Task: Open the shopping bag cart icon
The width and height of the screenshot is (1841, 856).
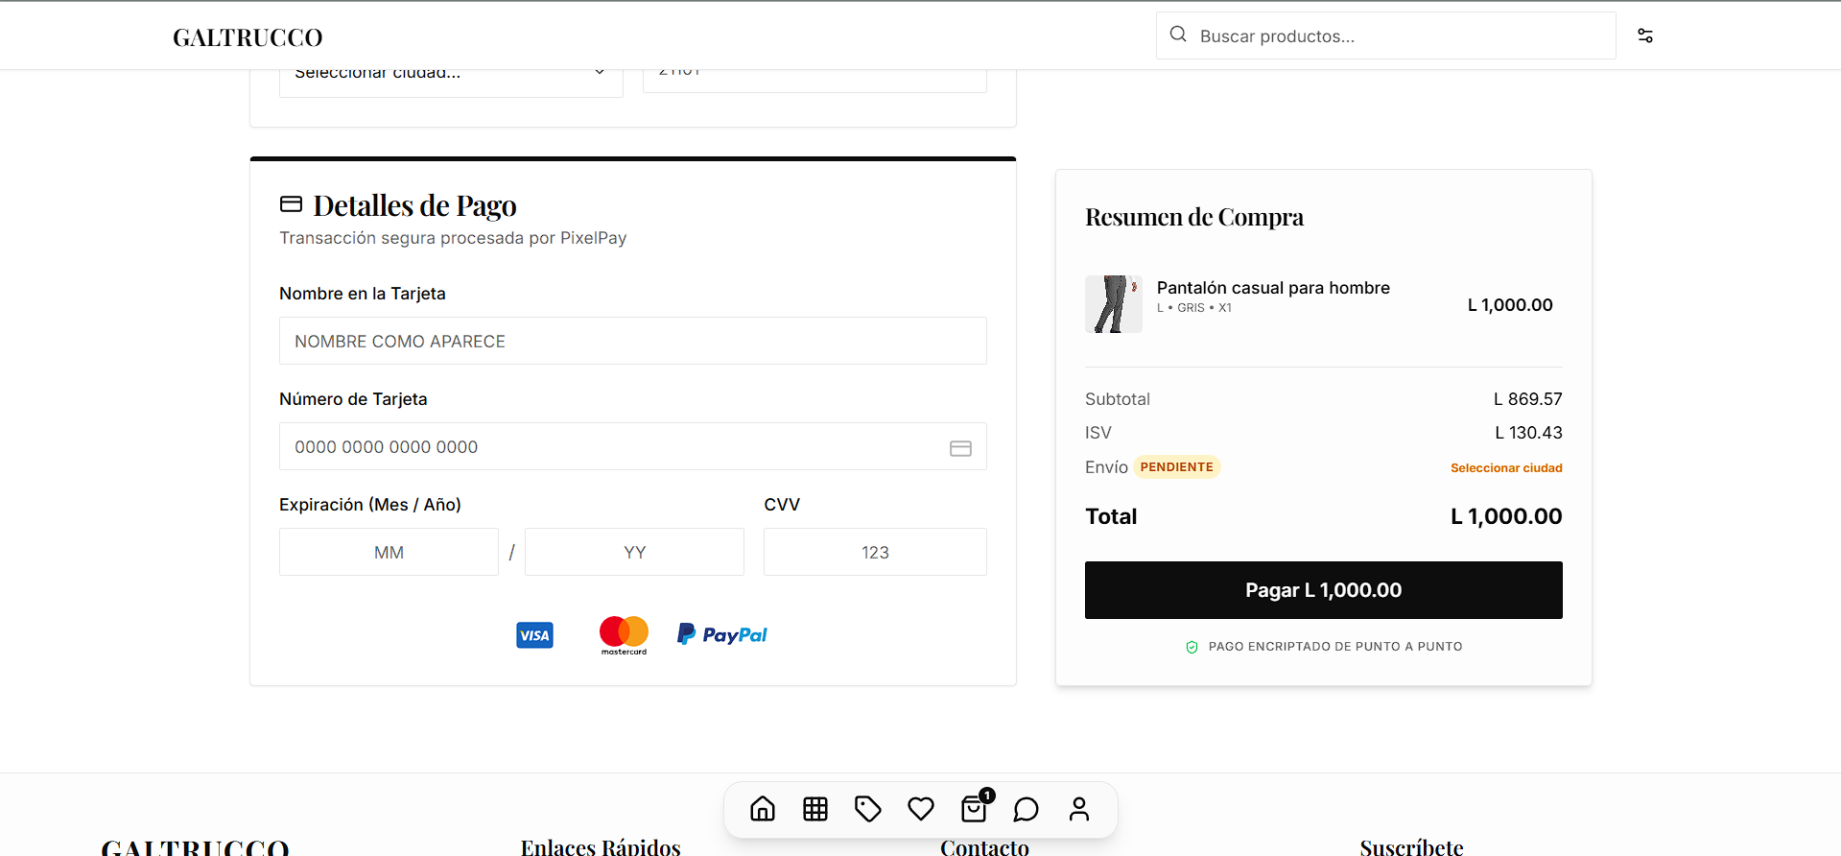Action: pos(974,809)
